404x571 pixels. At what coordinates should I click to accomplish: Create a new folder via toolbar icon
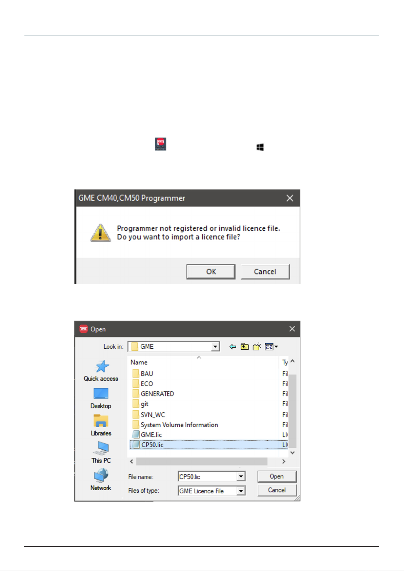click(257, 347)
